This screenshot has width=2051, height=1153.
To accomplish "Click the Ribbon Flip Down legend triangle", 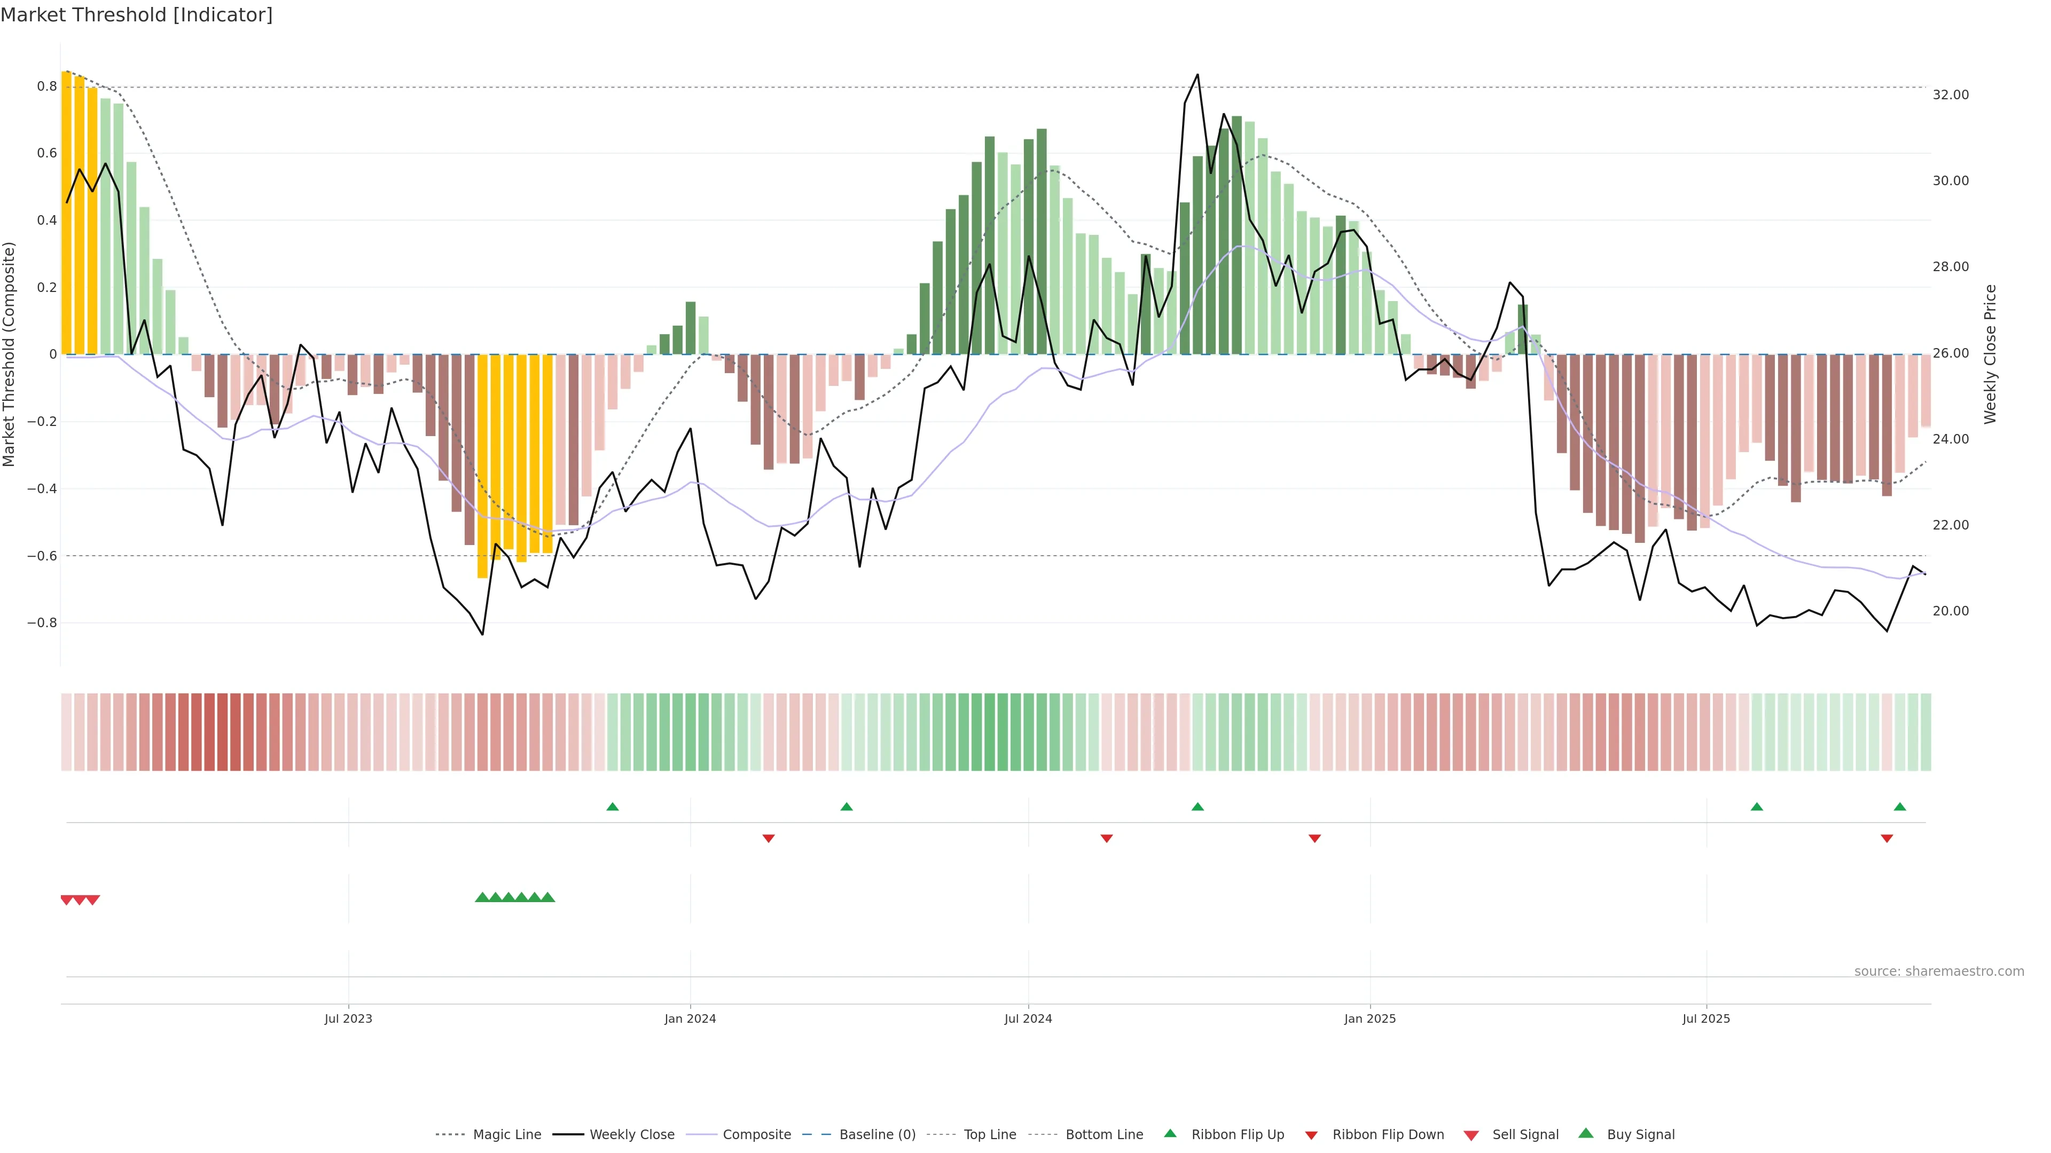I will click(x=1311, y=1135).
